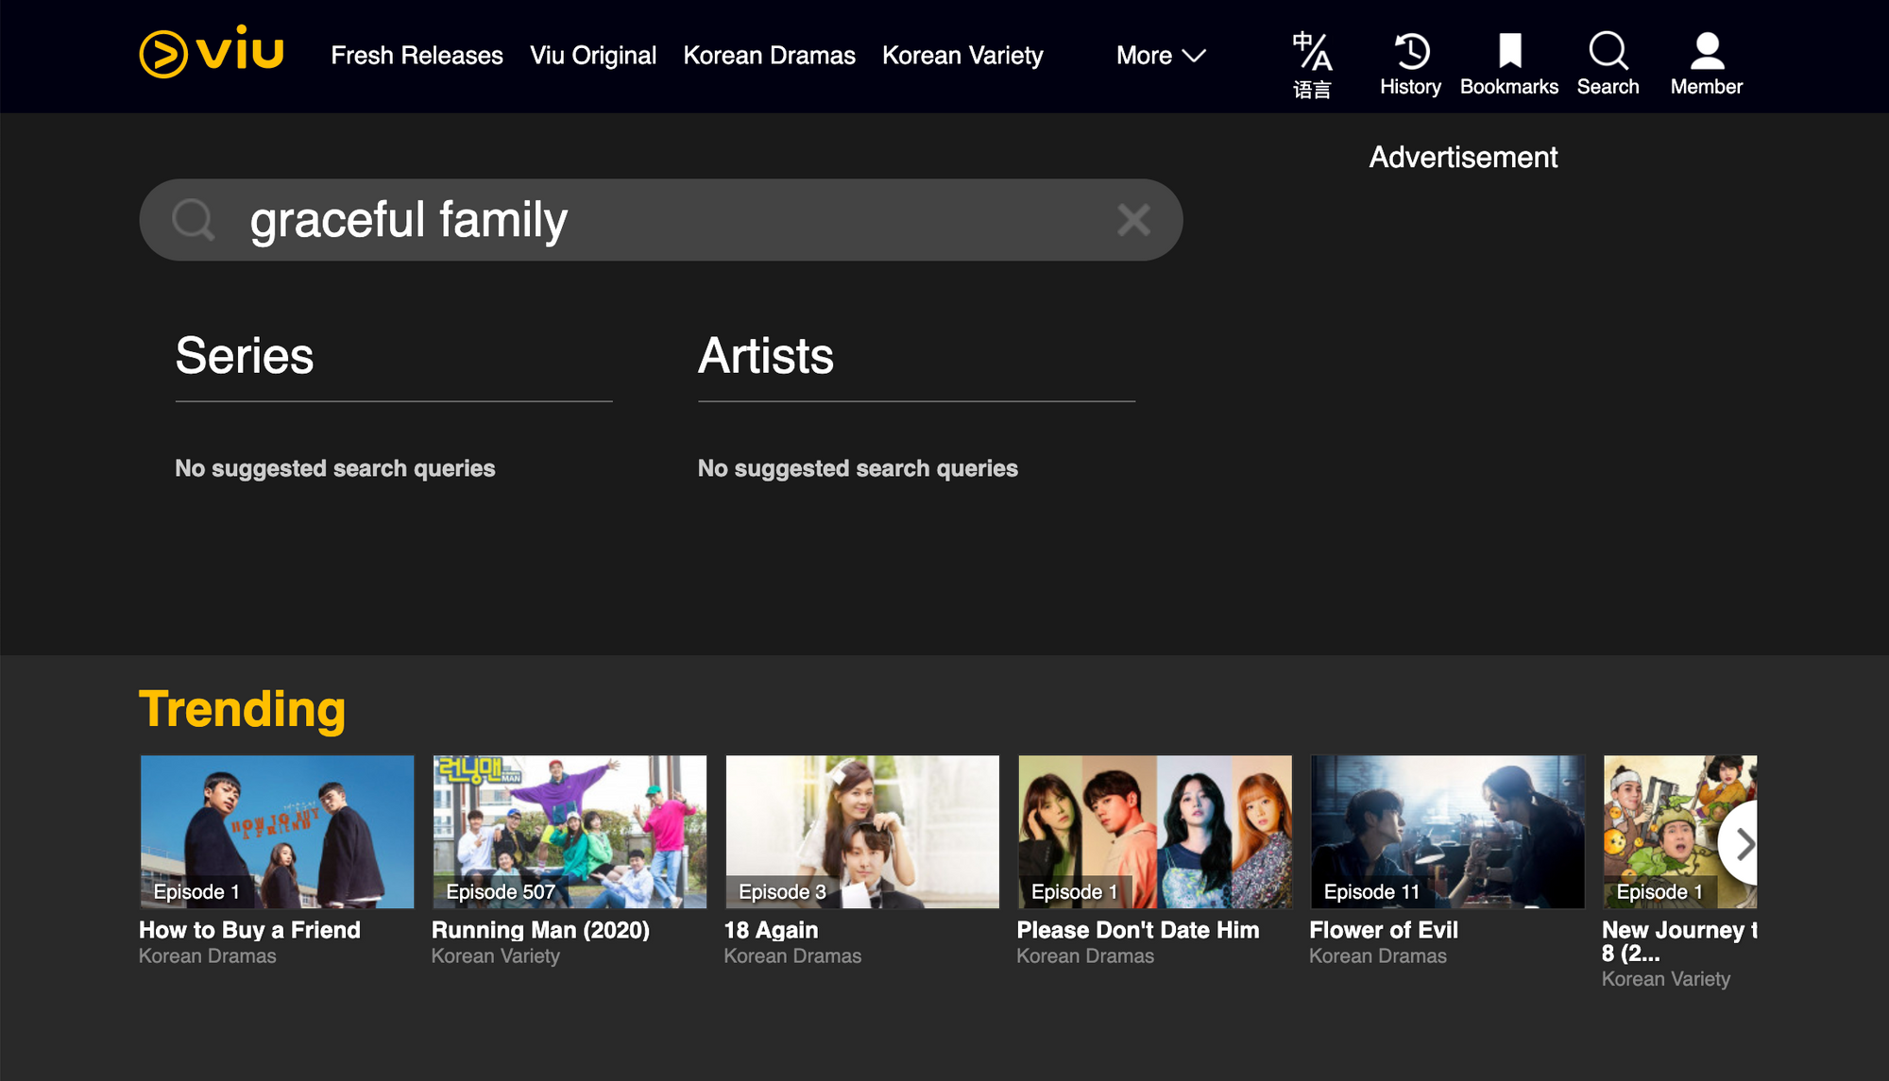Click the Series heading

(245, 356)
